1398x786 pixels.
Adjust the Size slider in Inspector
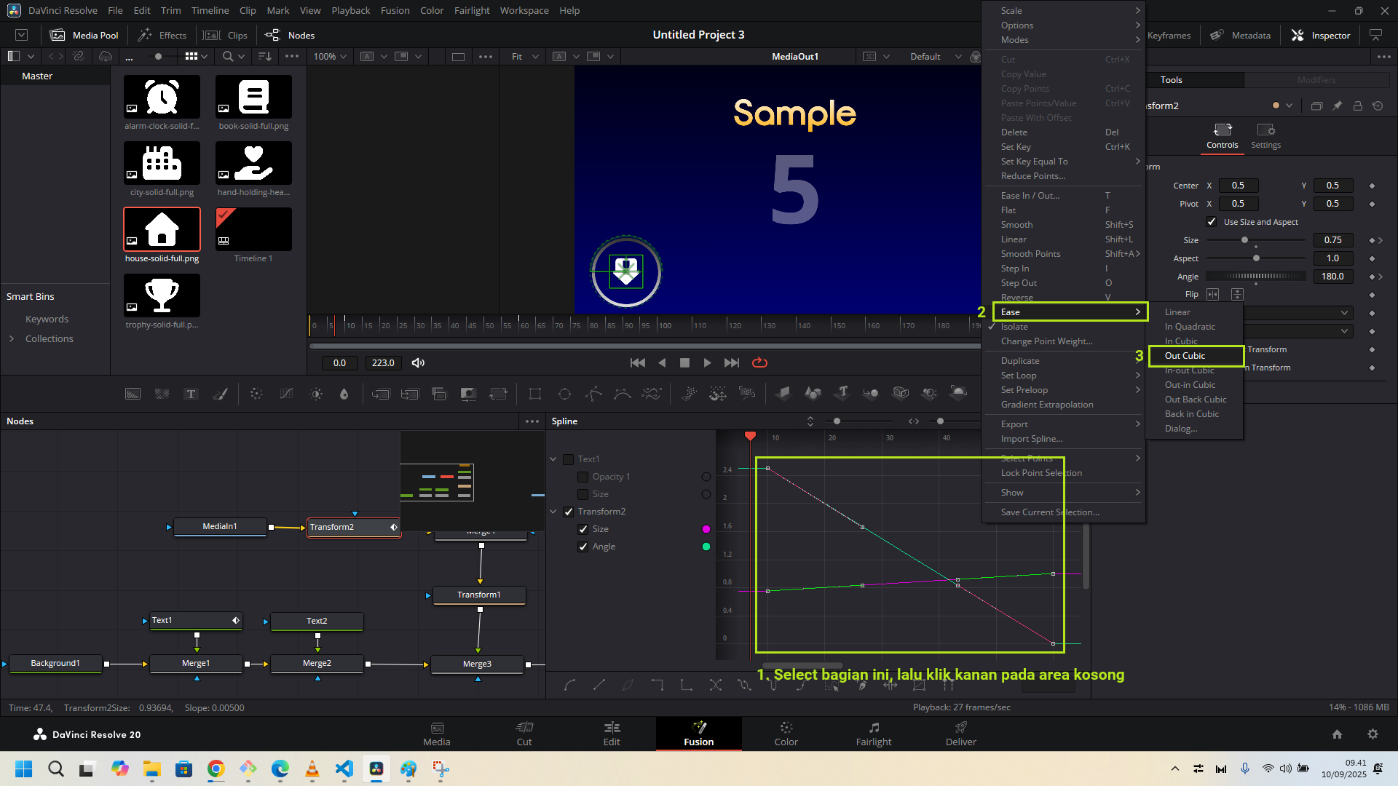tap(1244, 240)
